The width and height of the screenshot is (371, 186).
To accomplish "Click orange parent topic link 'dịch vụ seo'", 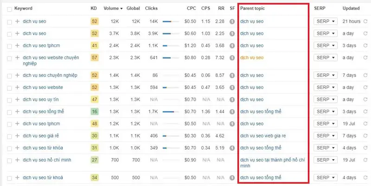I will 252,57.
